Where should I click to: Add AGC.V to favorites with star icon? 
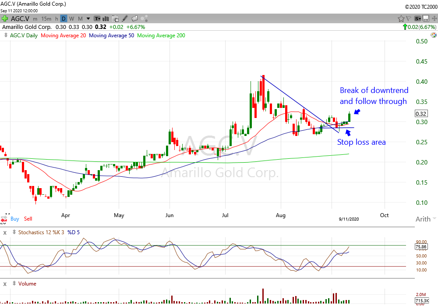click(401, 19)
